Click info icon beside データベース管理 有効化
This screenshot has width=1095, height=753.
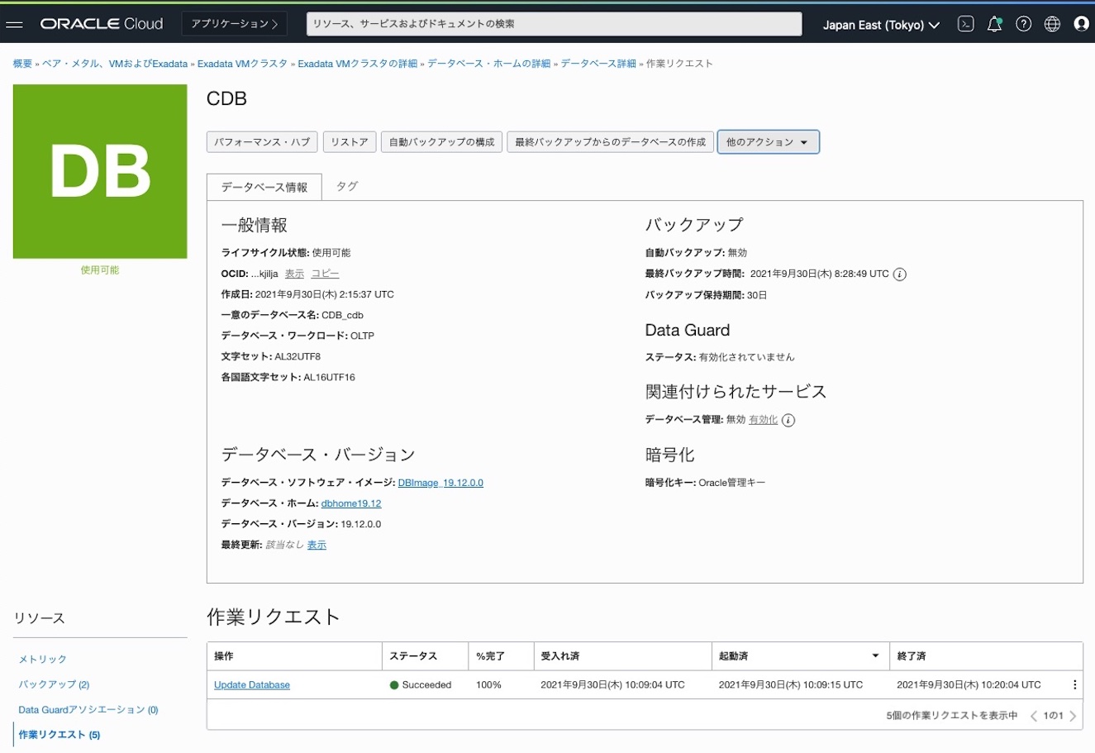pyautogui.click(x=788, y=421)
